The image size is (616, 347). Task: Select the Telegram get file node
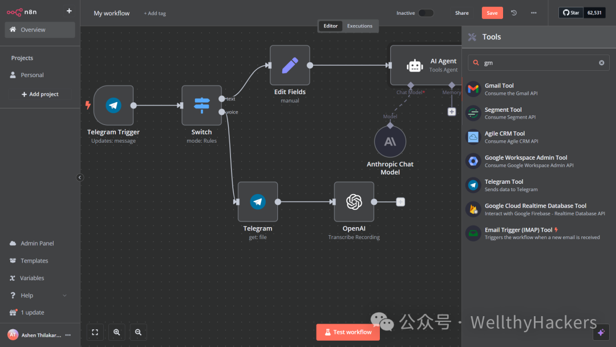click(258, 202)
